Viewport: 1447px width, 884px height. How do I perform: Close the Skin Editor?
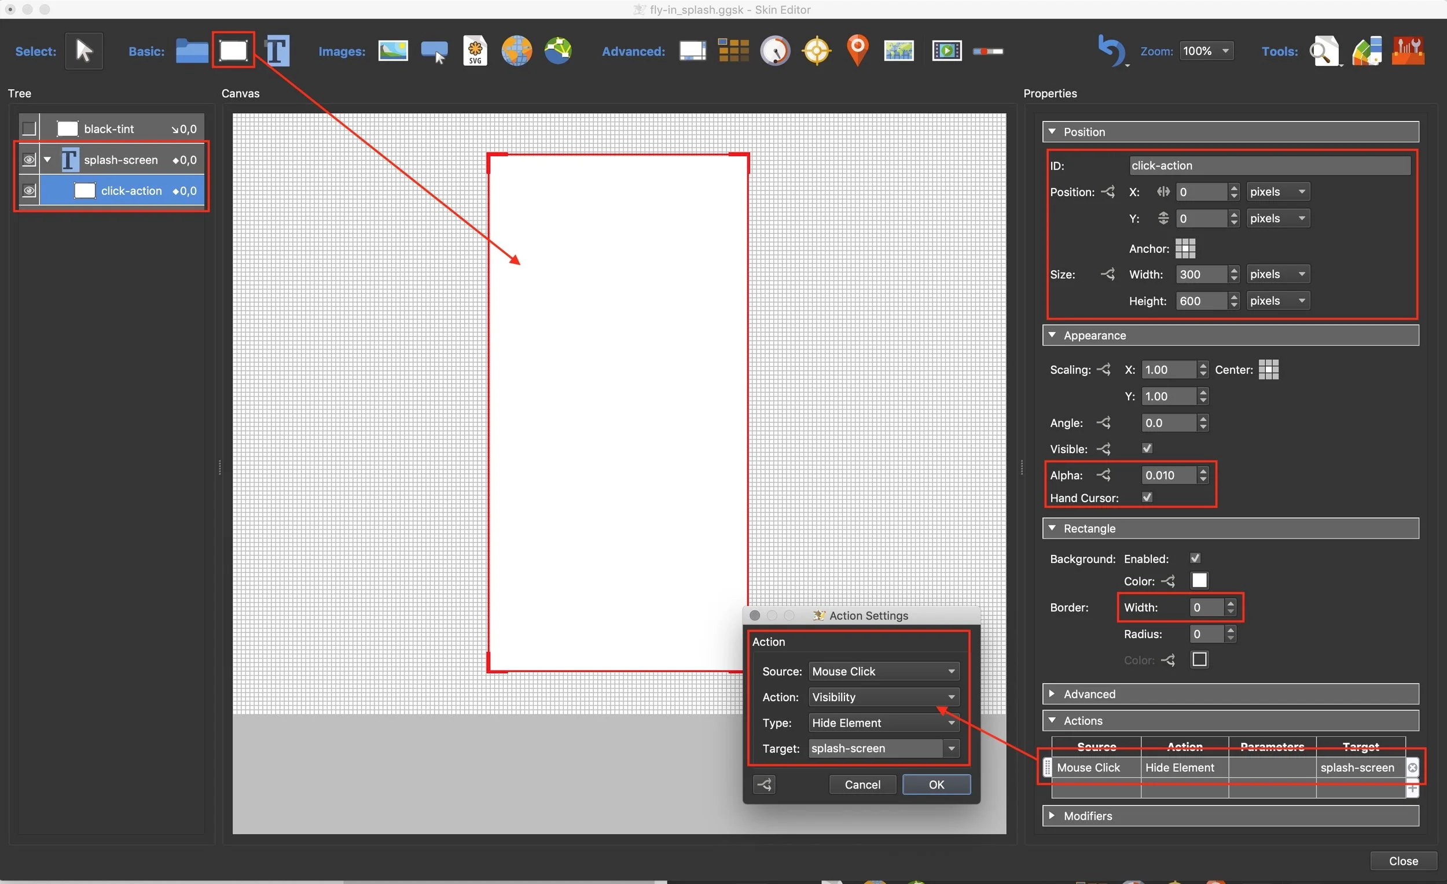[x=1403, y=860]
